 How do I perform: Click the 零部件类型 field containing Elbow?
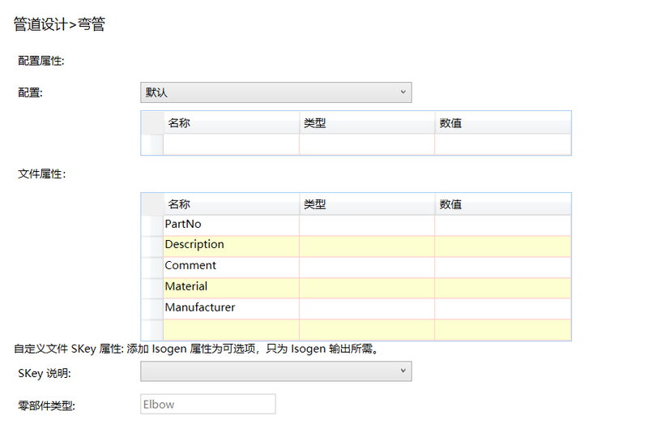pyautogui.click(x=207, y=404)
